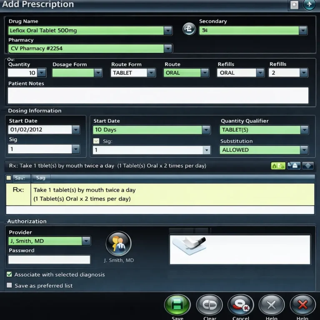Click the diamond icon on Rx line
The width and height of the screenshot is (320, 320).
(x=308, y=165)
